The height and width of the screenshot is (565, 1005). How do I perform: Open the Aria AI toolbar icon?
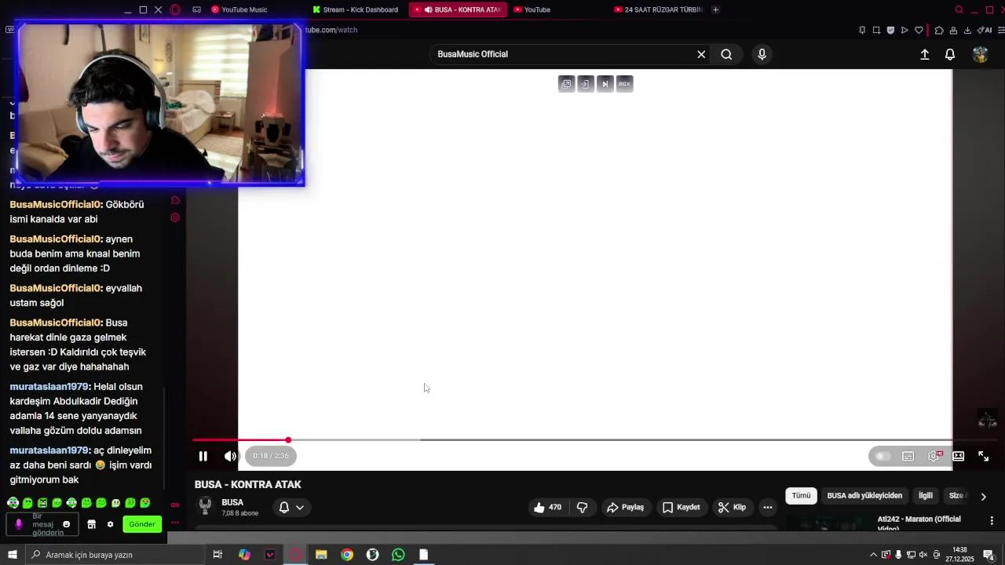(x=985, y=30)
